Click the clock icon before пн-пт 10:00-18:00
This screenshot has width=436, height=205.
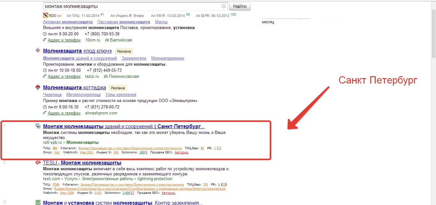45,70
